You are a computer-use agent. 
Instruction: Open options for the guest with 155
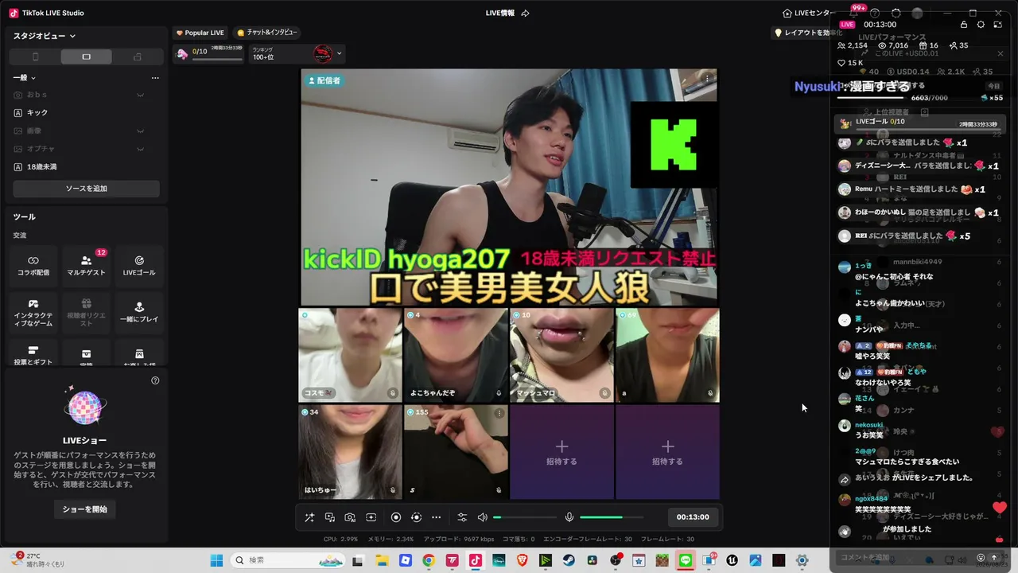coord(499,413)
